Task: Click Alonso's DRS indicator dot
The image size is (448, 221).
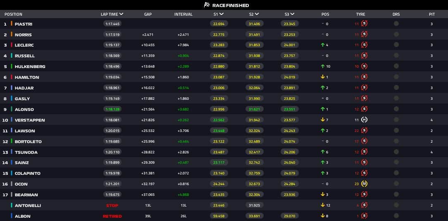Action: 396,109
